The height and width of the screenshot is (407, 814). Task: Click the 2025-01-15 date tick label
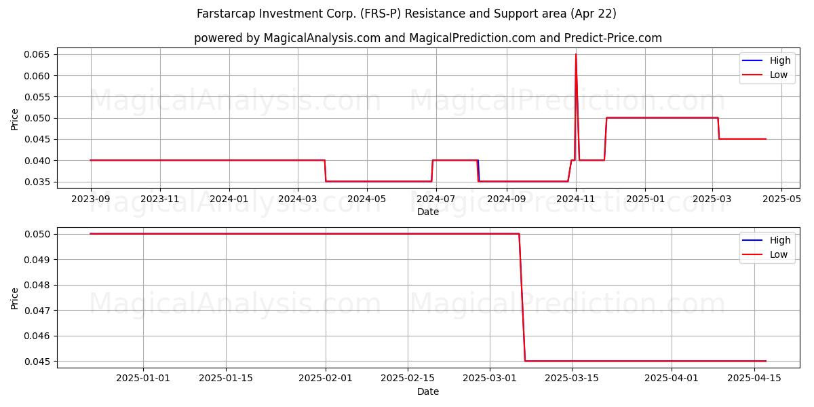click(x=225, y=379)
